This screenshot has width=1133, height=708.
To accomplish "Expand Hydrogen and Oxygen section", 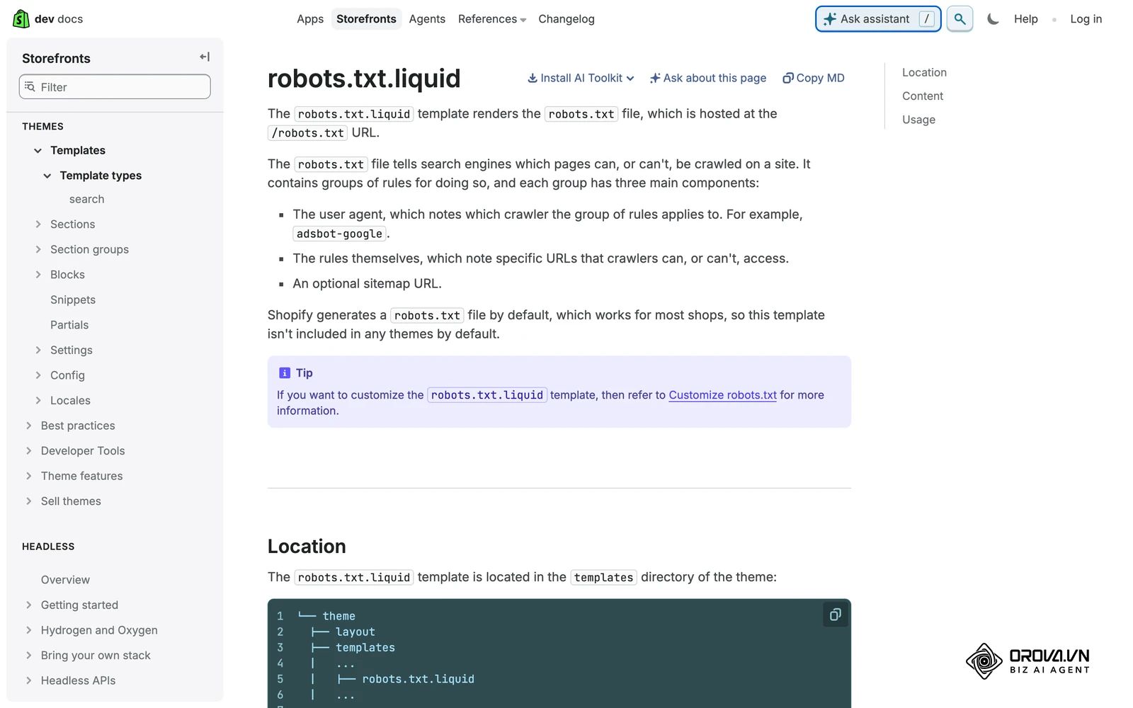I will click(x=29, y=630).
